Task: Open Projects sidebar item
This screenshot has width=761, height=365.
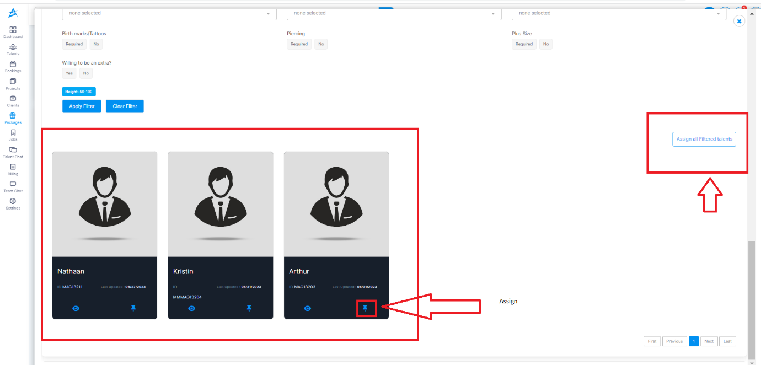Action: (x=13, y=84)
